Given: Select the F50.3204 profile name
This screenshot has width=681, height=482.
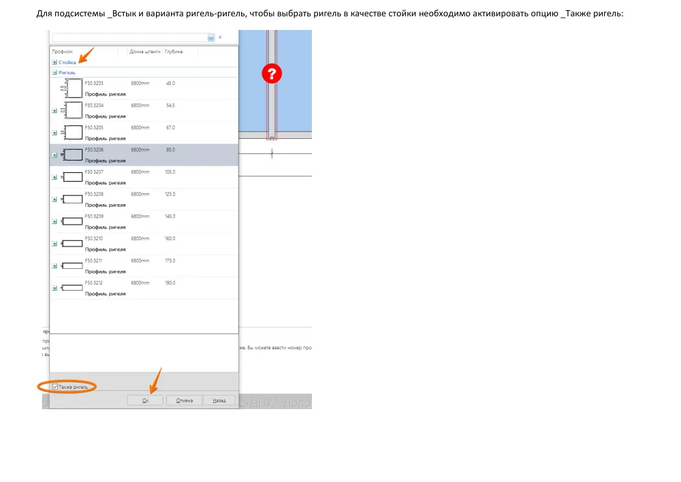Looking at the screenshot, I should click(x=94, y=106).
